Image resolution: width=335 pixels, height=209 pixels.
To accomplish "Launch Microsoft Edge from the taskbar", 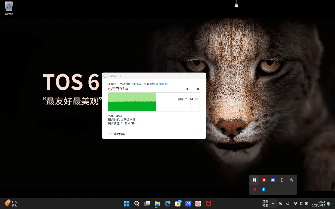I will coord(167,203).
